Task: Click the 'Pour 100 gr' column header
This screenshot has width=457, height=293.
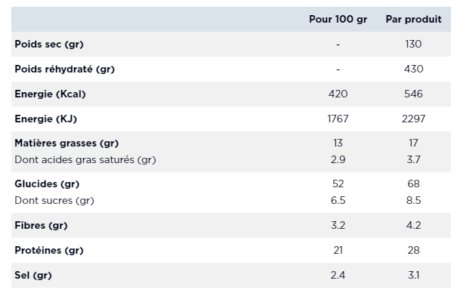Action: point(338,19)
